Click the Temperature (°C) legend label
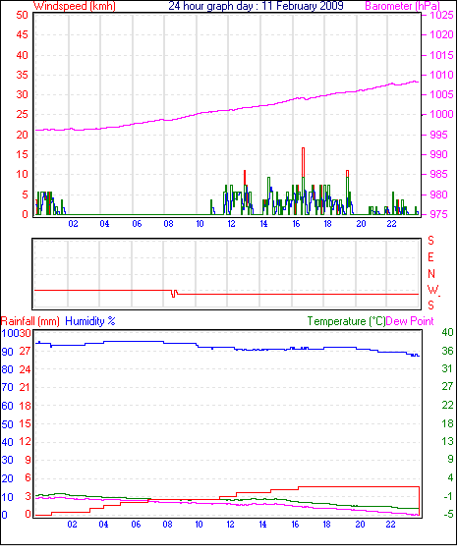458x556 pixels. tap(346, 321)
